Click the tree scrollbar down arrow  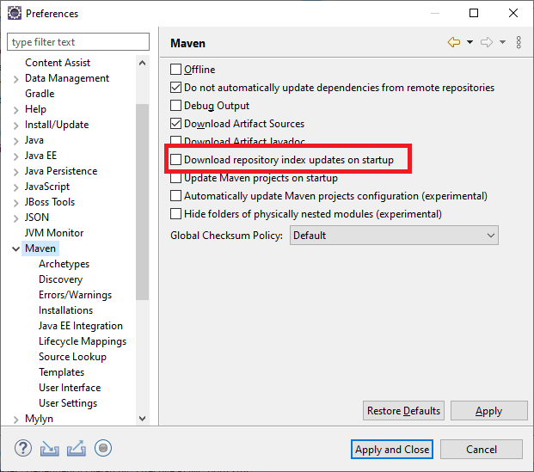pyautogui.click(x=143, y=419)
